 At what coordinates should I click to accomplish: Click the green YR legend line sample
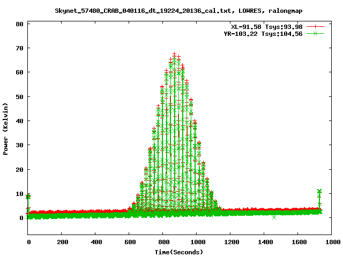coord(315,33)
